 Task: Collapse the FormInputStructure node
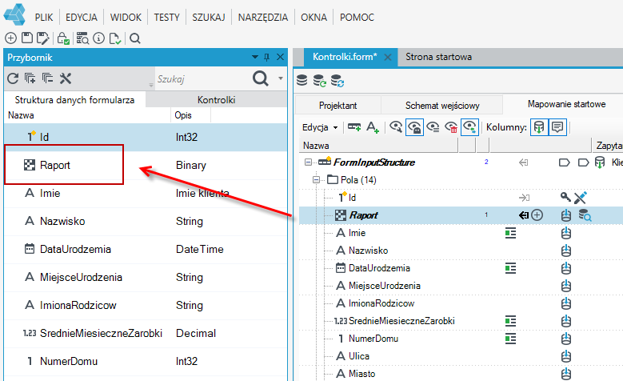click(x=308, y=162)
